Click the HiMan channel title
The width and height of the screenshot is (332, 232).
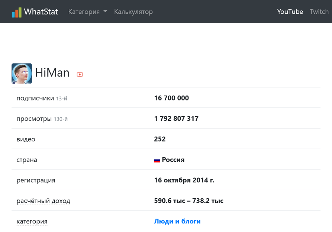[52, 73]
